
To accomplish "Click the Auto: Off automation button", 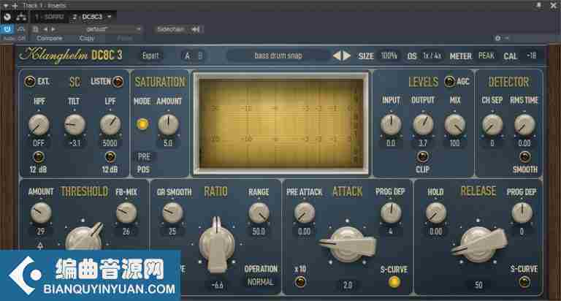I will pyautogui.click(x=15, y=38).
